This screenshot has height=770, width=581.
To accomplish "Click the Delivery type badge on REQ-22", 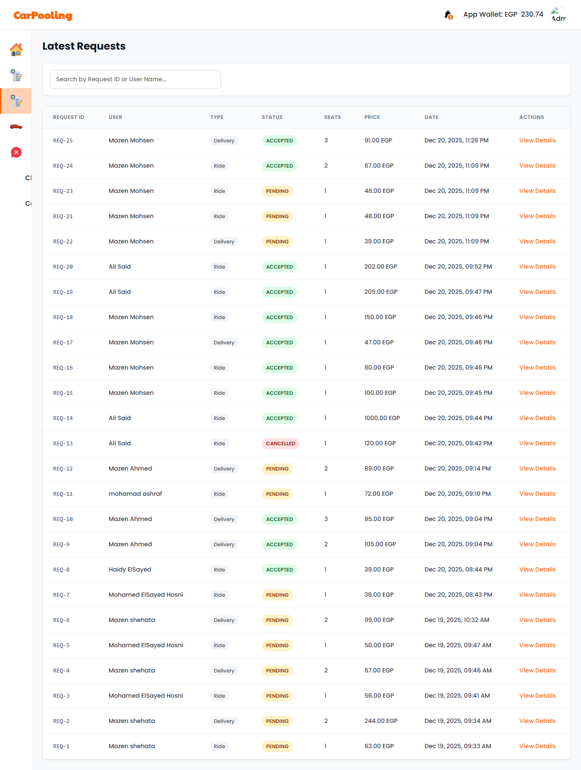I will coord(224,242).
